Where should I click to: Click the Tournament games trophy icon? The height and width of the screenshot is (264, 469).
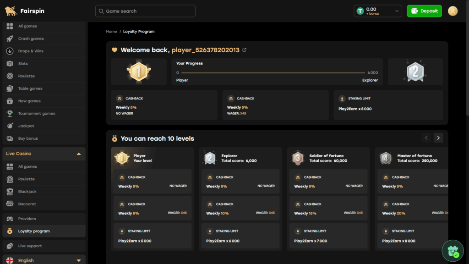pyautogui.click(x=10, y=113)
